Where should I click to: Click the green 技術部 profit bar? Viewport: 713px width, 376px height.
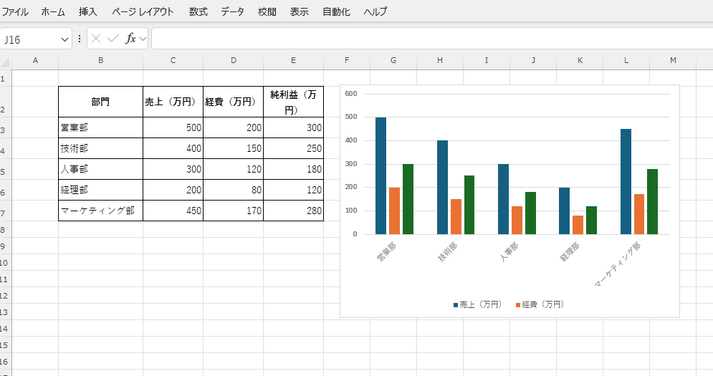(469, 205)
